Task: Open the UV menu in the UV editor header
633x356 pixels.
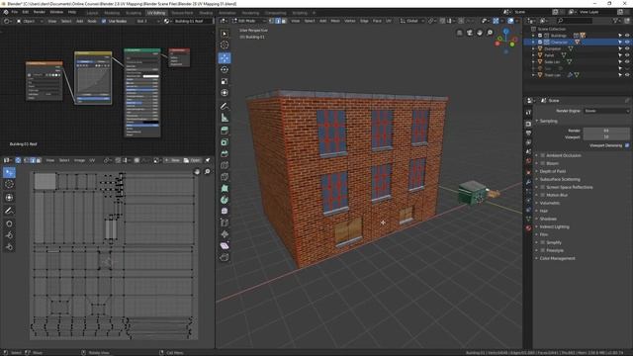Action: (92, 160)
